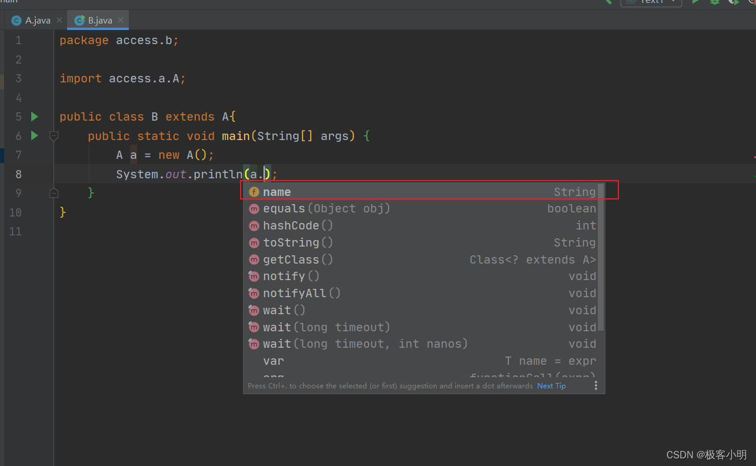This screenshot has width=756, height=466.
Task: Click line number 11 in the gutter
Action: (x=15, y=231)
